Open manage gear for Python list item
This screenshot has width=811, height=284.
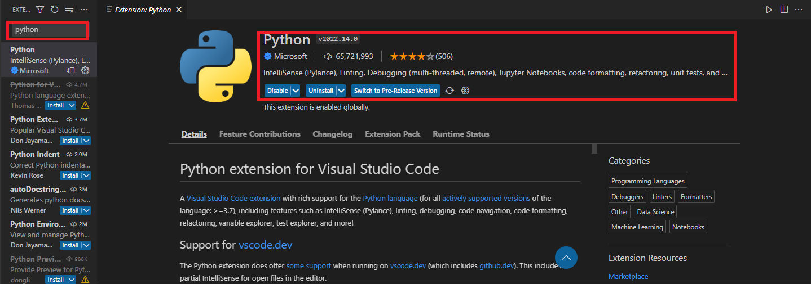tap(86, 70)
